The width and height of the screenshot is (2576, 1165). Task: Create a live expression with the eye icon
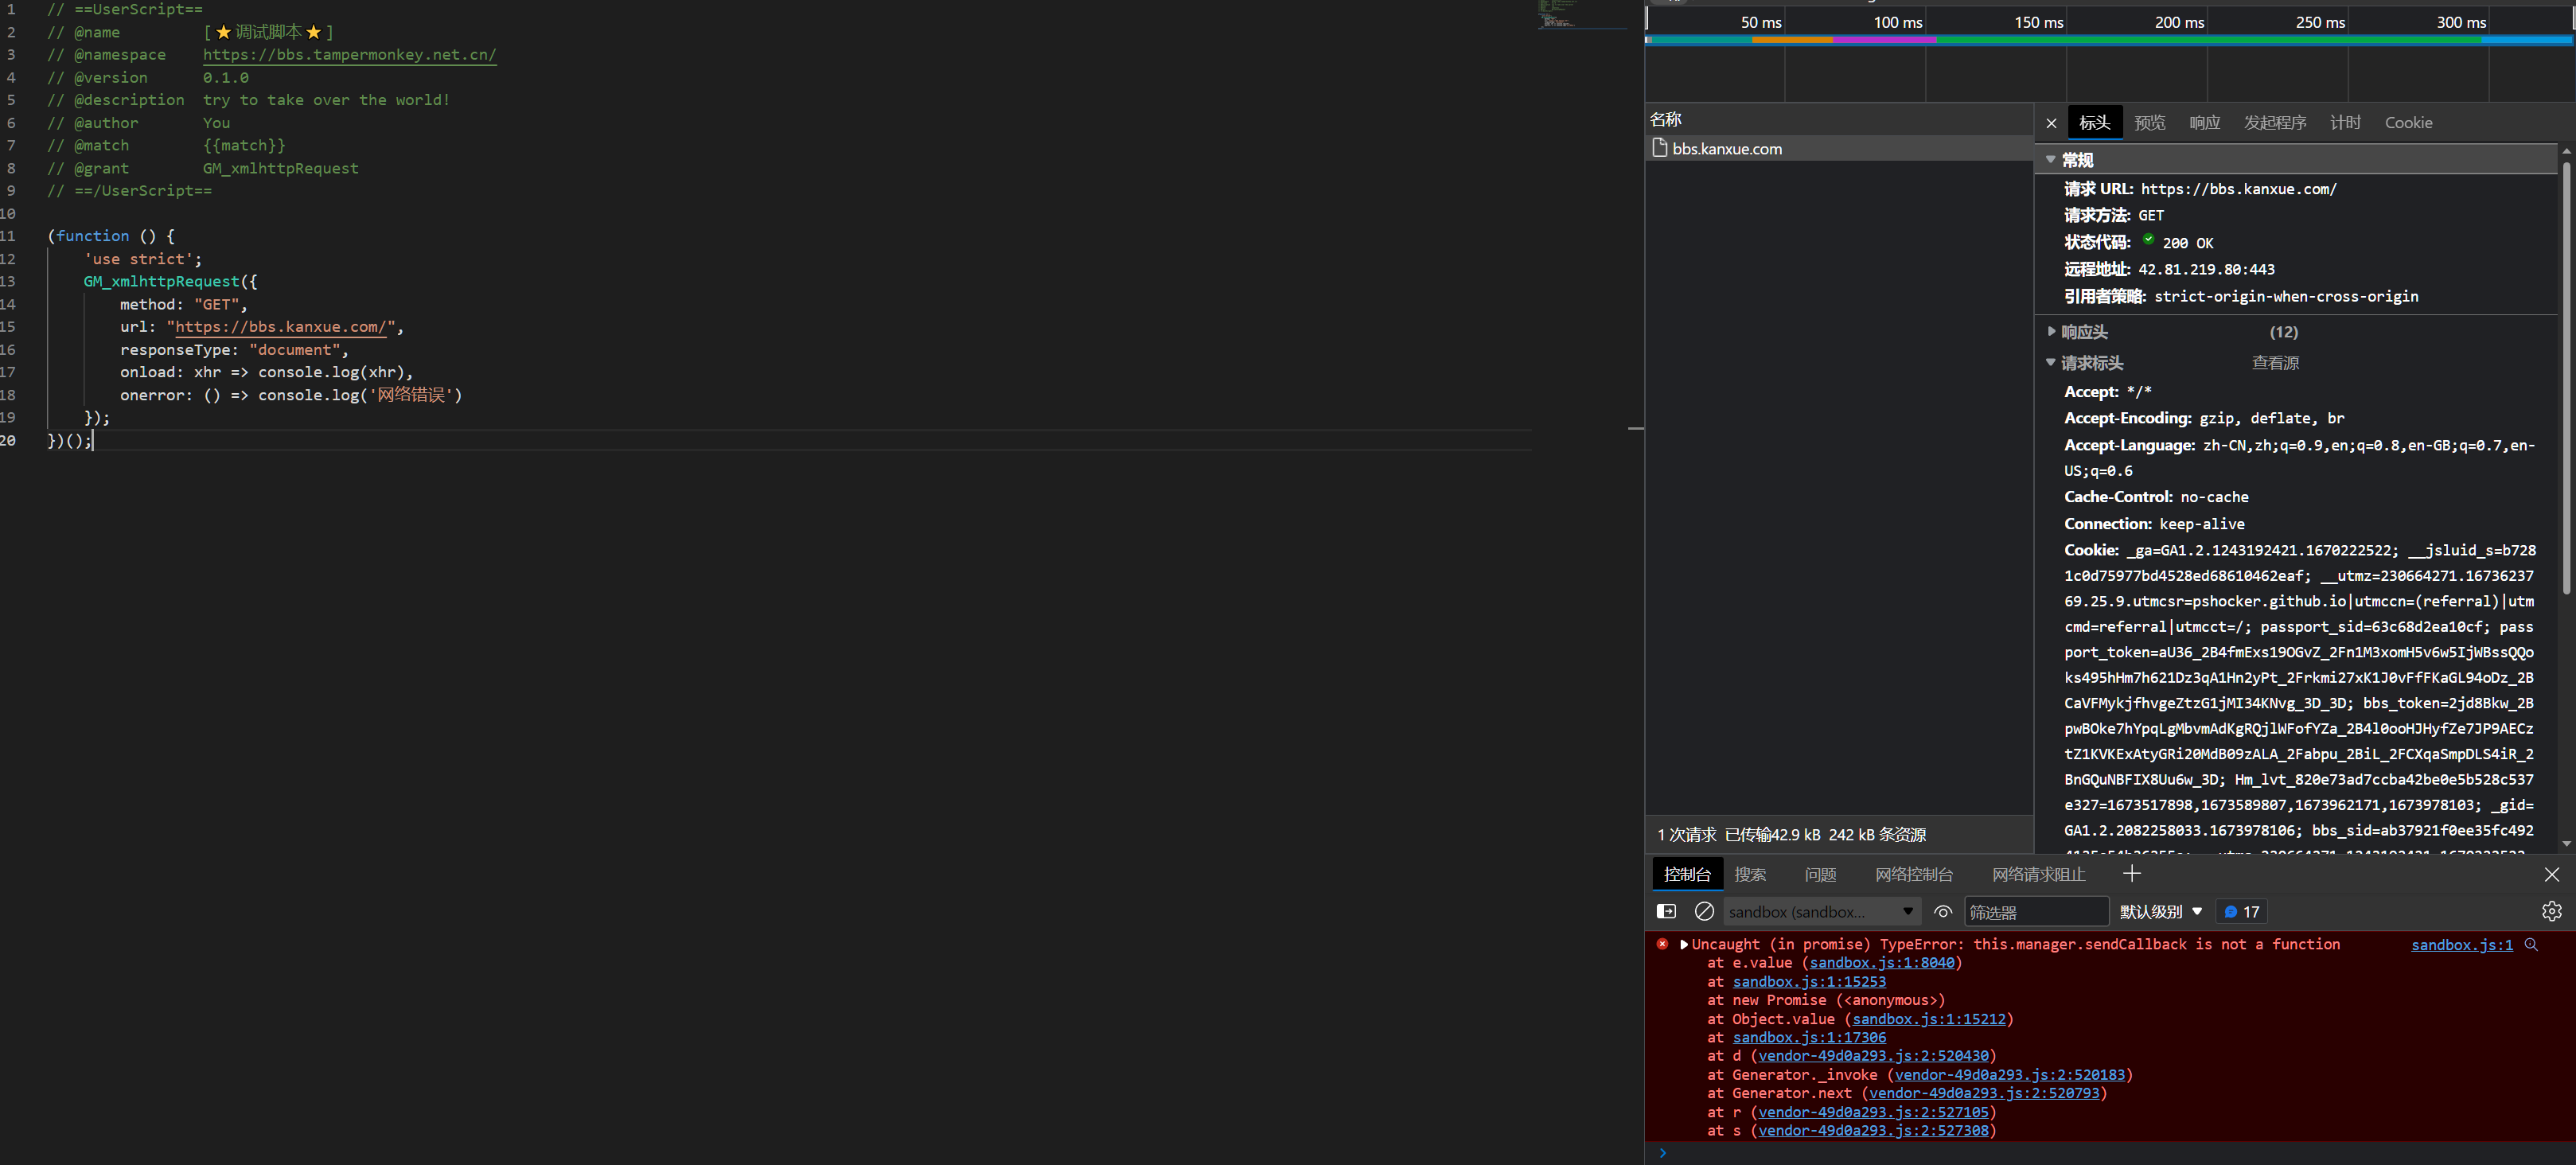click(x=1943, y=911)
